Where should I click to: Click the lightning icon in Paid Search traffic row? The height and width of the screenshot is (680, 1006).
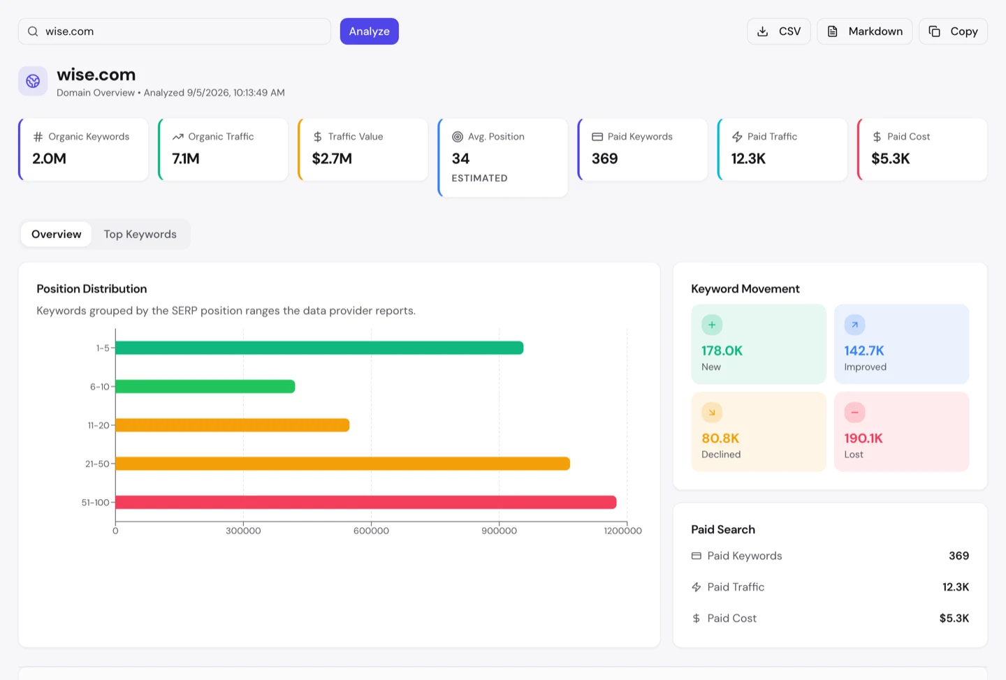[697, 587]
